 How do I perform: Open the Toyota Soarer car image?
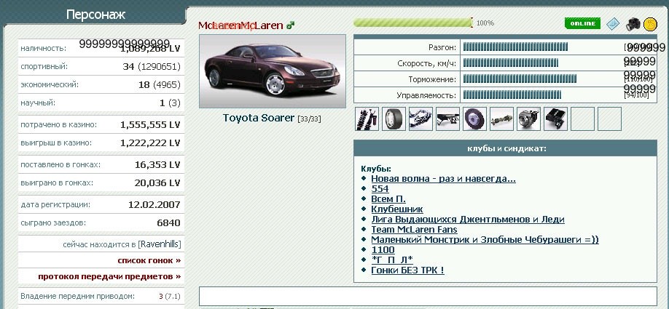coord(273,71)
